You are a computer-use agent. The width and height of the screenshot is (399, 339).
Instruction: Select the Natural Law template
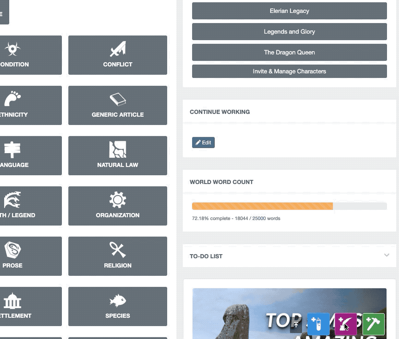pos(118,156)
